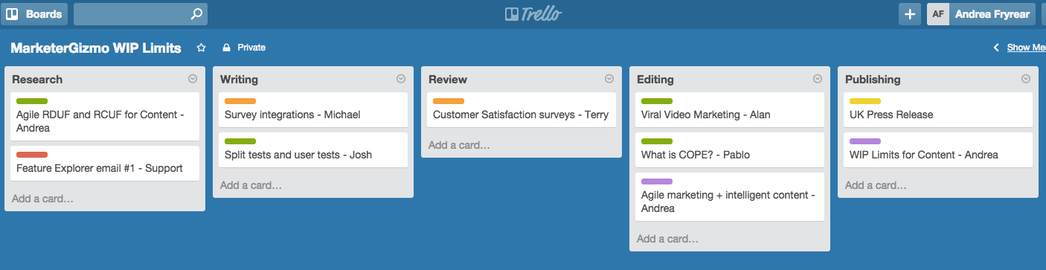The image size is (1046, 270).
Task: Click the search magnifier icon
Action: (196, 13)
